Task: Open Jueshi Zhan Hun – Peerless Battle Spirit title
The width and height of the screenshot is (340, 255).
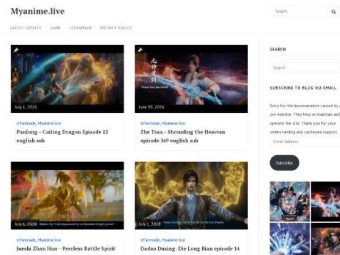Action: pos(66,249)
